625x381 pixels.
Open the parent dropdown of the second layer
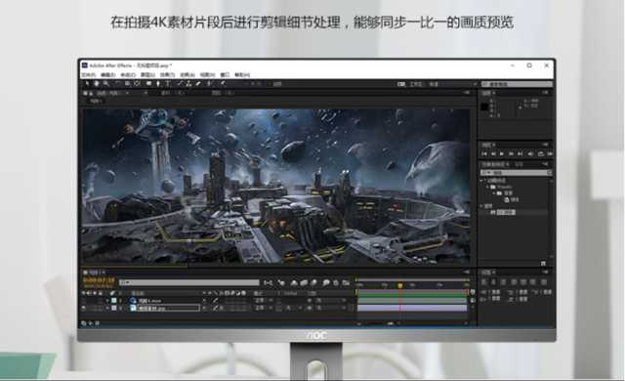(330, 308)
